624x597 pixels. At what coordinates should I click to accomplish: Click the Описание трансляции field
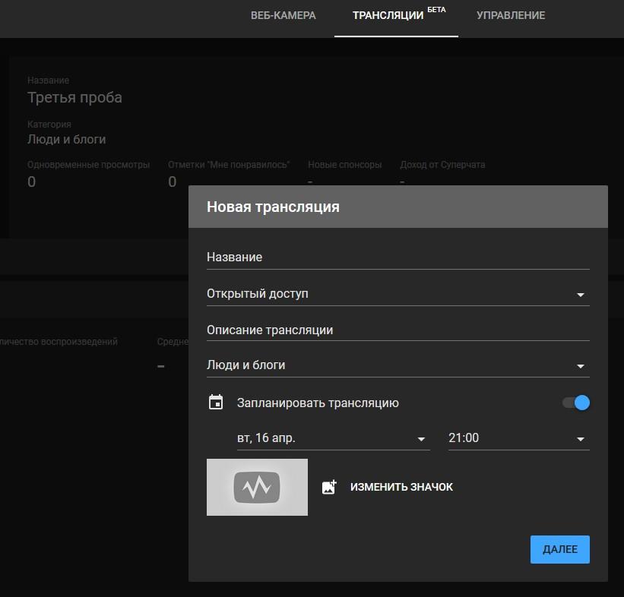pos(398,330)
